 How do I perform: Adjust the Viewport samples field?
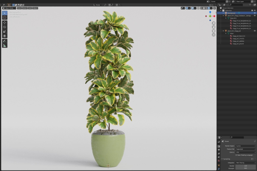pos(245,168)
